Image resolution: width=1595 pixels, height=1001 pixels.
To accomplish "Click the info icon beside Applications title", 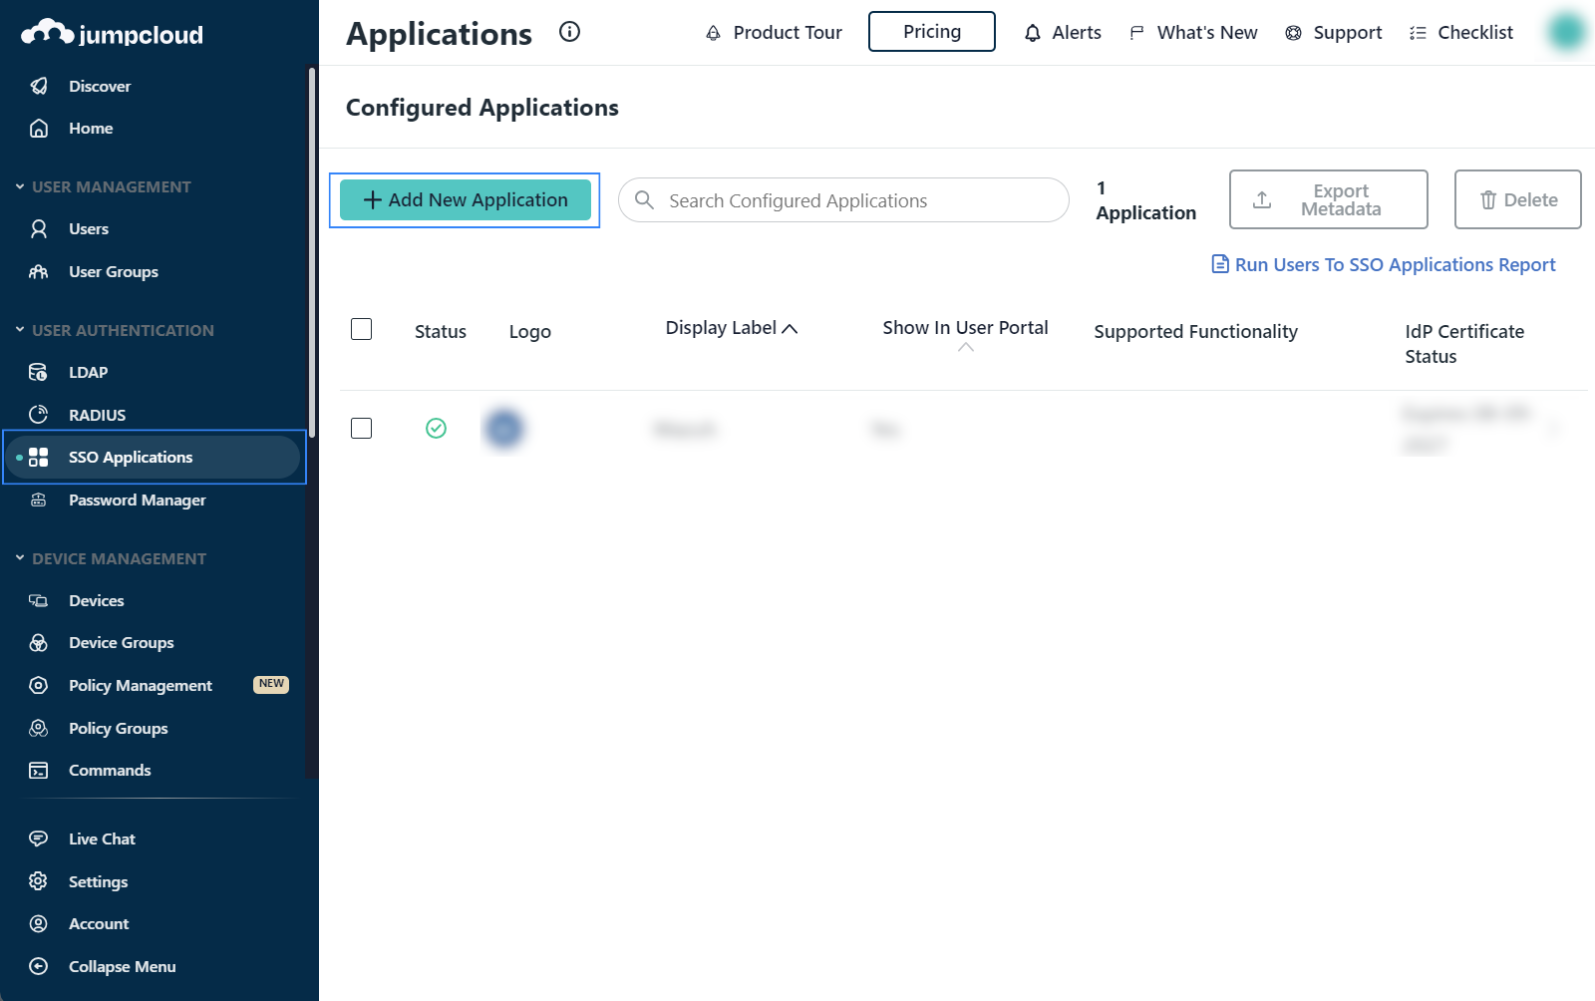I will tap(569, 32).
